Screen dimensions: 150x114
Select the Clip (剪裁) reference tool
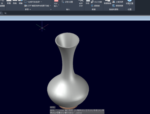[15, 2]
